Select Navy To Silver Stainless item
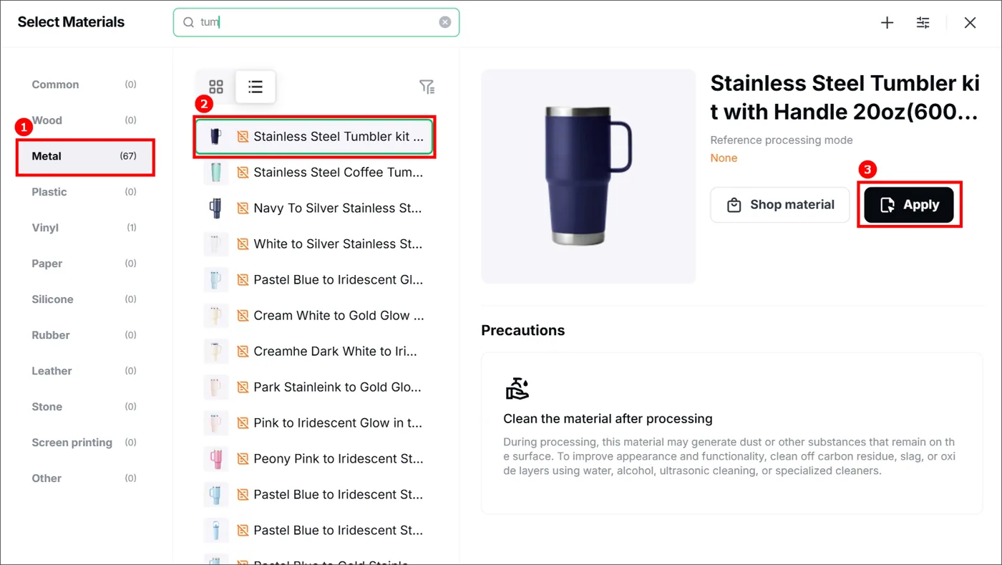The height and width of the screenshot is (565, 1002). point(314,208)
